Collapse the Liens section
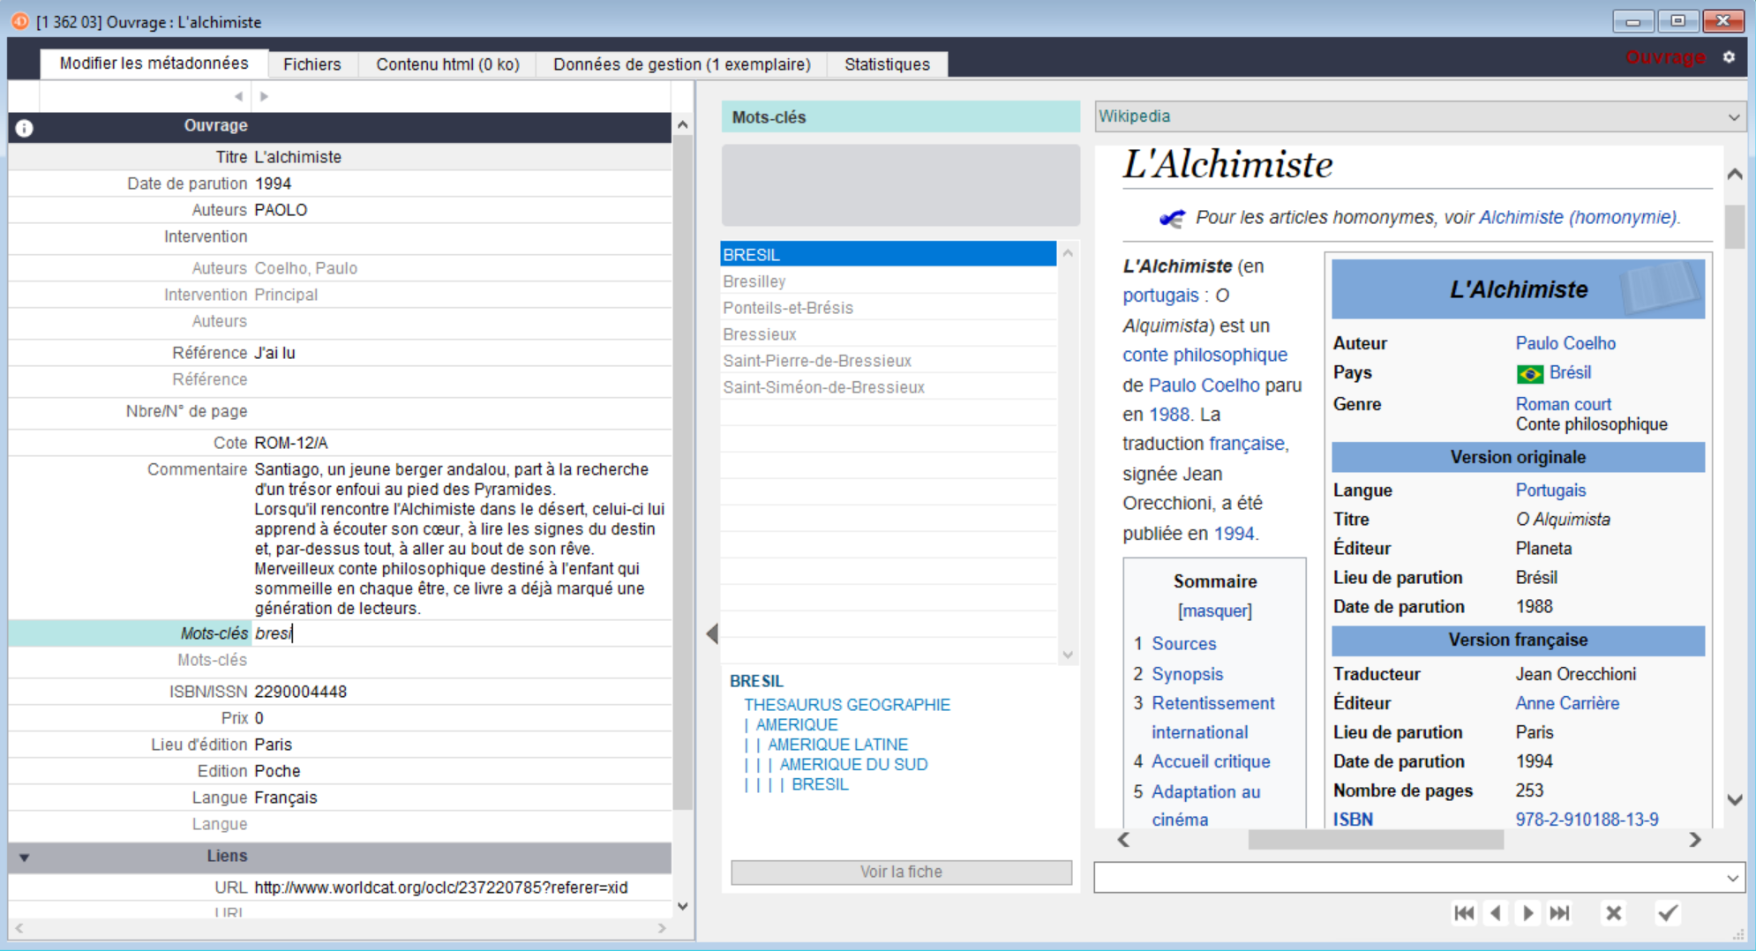1756x951 pixels. pyautogui.click(x=24, y=857)
